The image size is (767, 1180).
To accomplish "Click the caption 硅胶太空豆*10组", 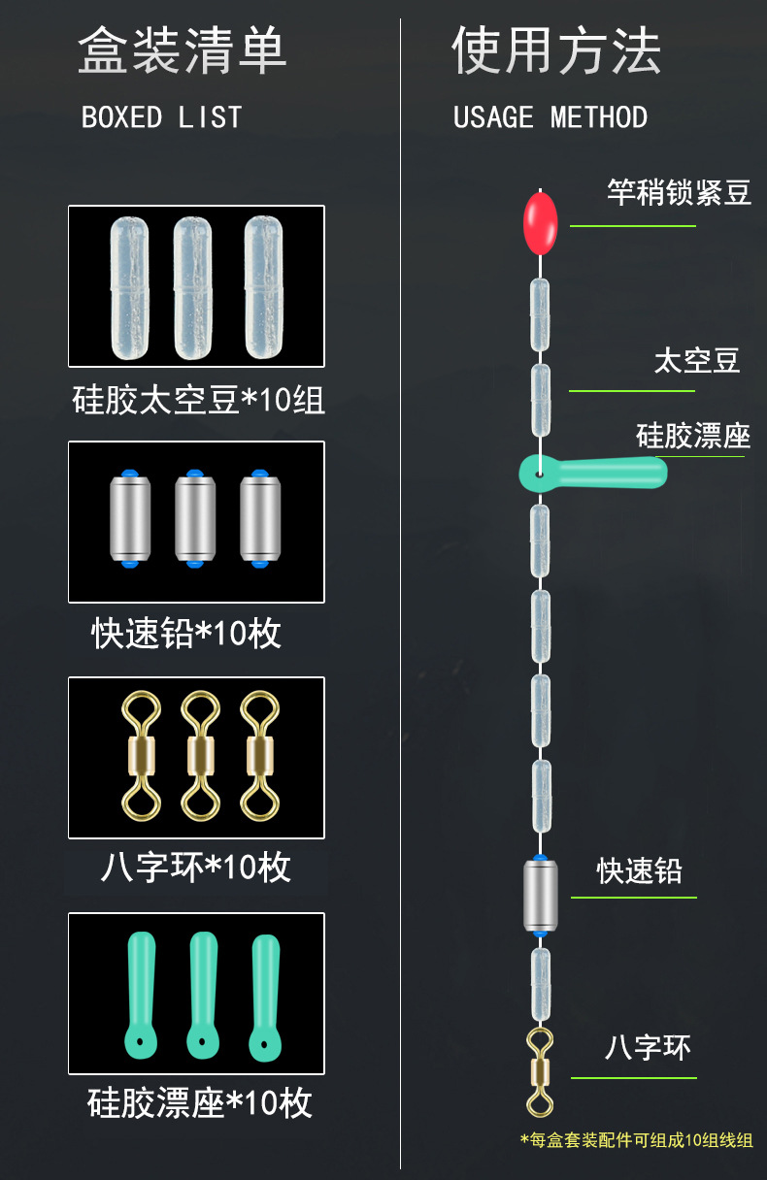I will tap(199, 400).
